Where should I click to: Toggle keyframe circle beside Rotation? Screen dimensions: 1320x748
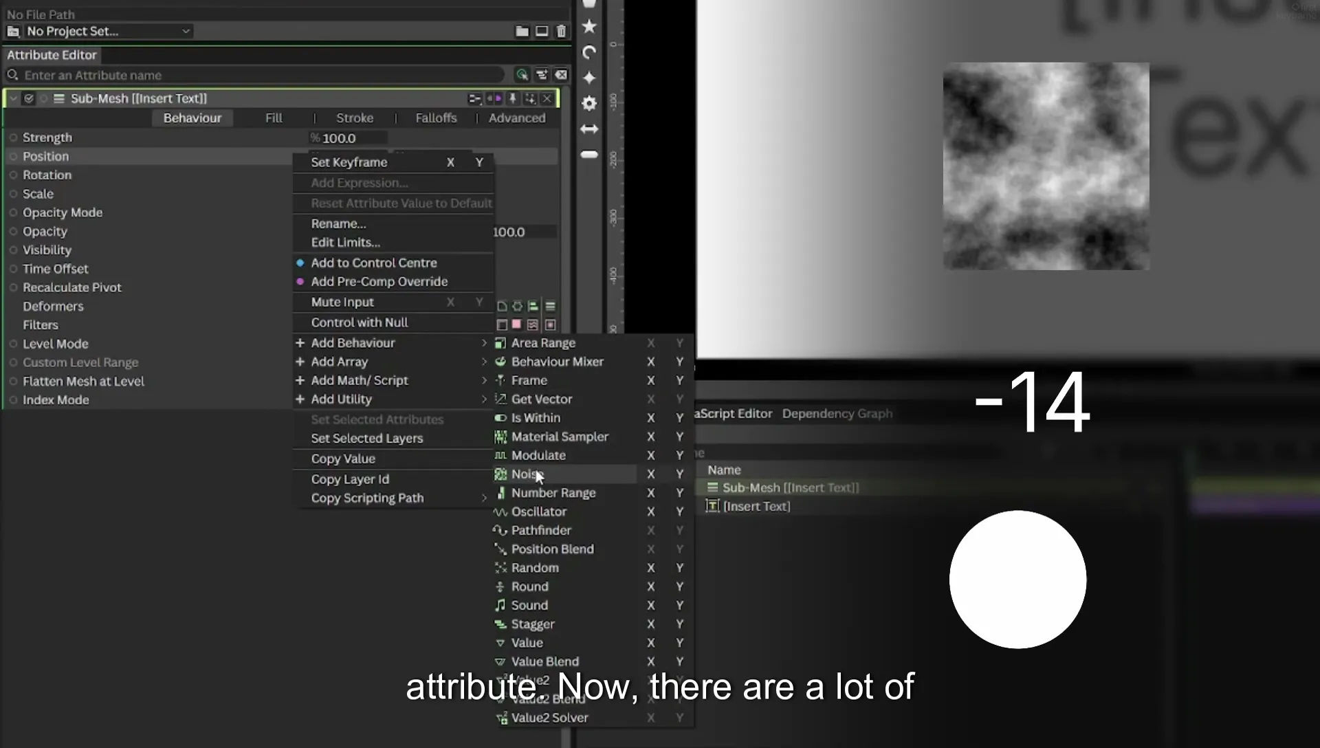click(x=13, y=175)
